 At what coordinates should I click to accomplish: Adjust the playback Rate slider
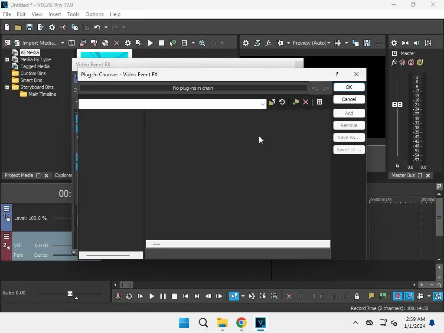pos(70,294)
